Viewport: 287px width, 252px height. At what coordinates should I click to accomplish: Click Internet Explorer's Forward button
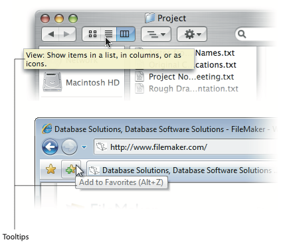pyautogui.click(x=69, y=147)
